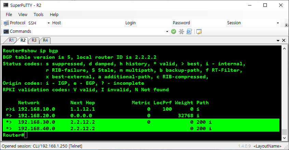Click the highlighted 192.168.30.0 row
This screenshot has width=289, height=150.
[x=141, y=122]
